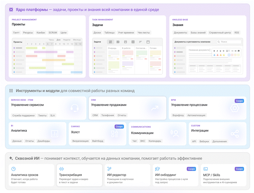Click the graduation cap icon for ИИ онбординг

(x=158, y=169)
